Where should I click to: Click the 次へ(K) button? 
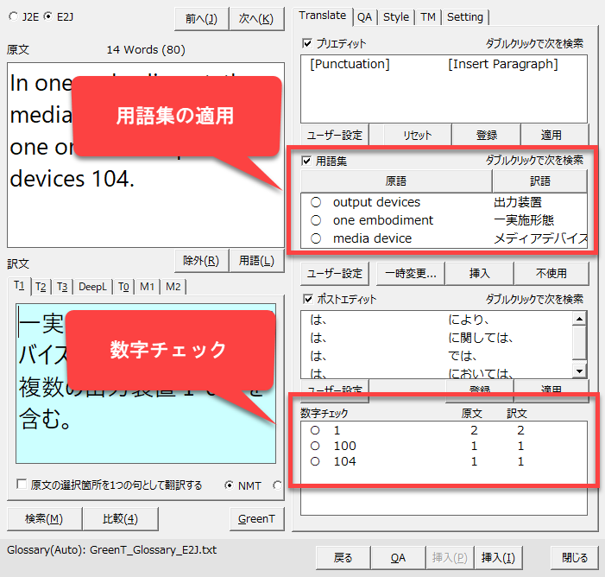[256, 18]
